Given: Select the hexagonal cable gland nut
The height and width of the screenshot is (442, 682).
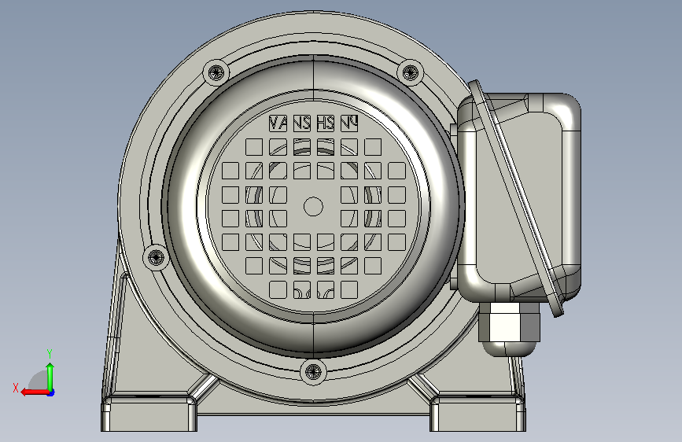Looking at the screenshot, I should (509, 322).
